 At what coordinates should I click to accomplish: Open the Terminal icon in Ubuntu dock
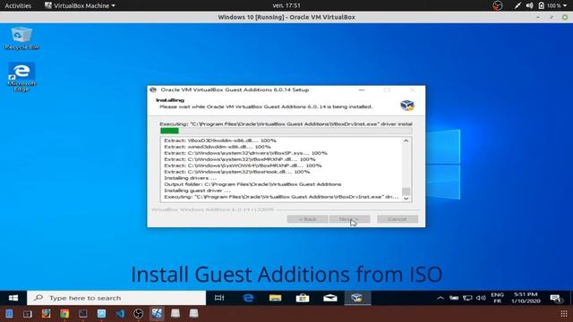83,314
